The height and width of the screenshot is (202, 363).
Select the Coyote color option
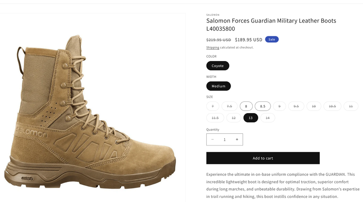click(x=218, y=66)
